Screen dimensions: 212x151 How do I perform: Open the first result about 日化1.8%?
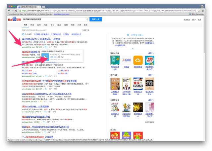pos(41,39)
